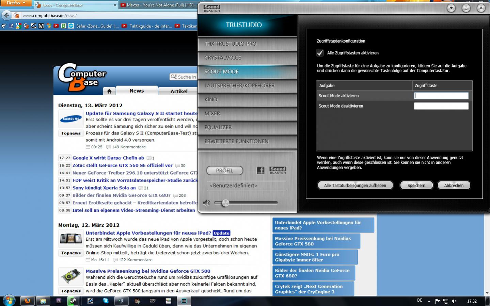The width and height of the screenshot is (490, 306).
Task: Toggle 'Alle Zugriffstasten aktivieren' checkbox
Action: [x=320, y=53]
